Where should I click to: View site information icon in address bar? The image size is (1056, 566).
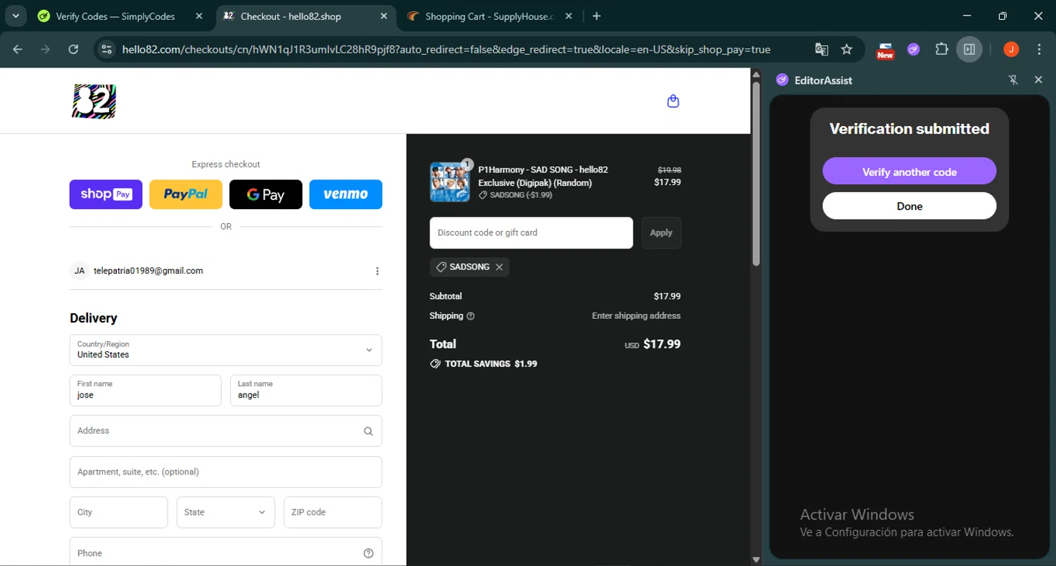[x=106, y=49]
